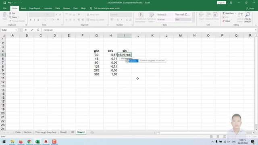Expand the Name Box dropdown showing SUM
The height and width of the screenshot is (145, 258).
point(16,30)
